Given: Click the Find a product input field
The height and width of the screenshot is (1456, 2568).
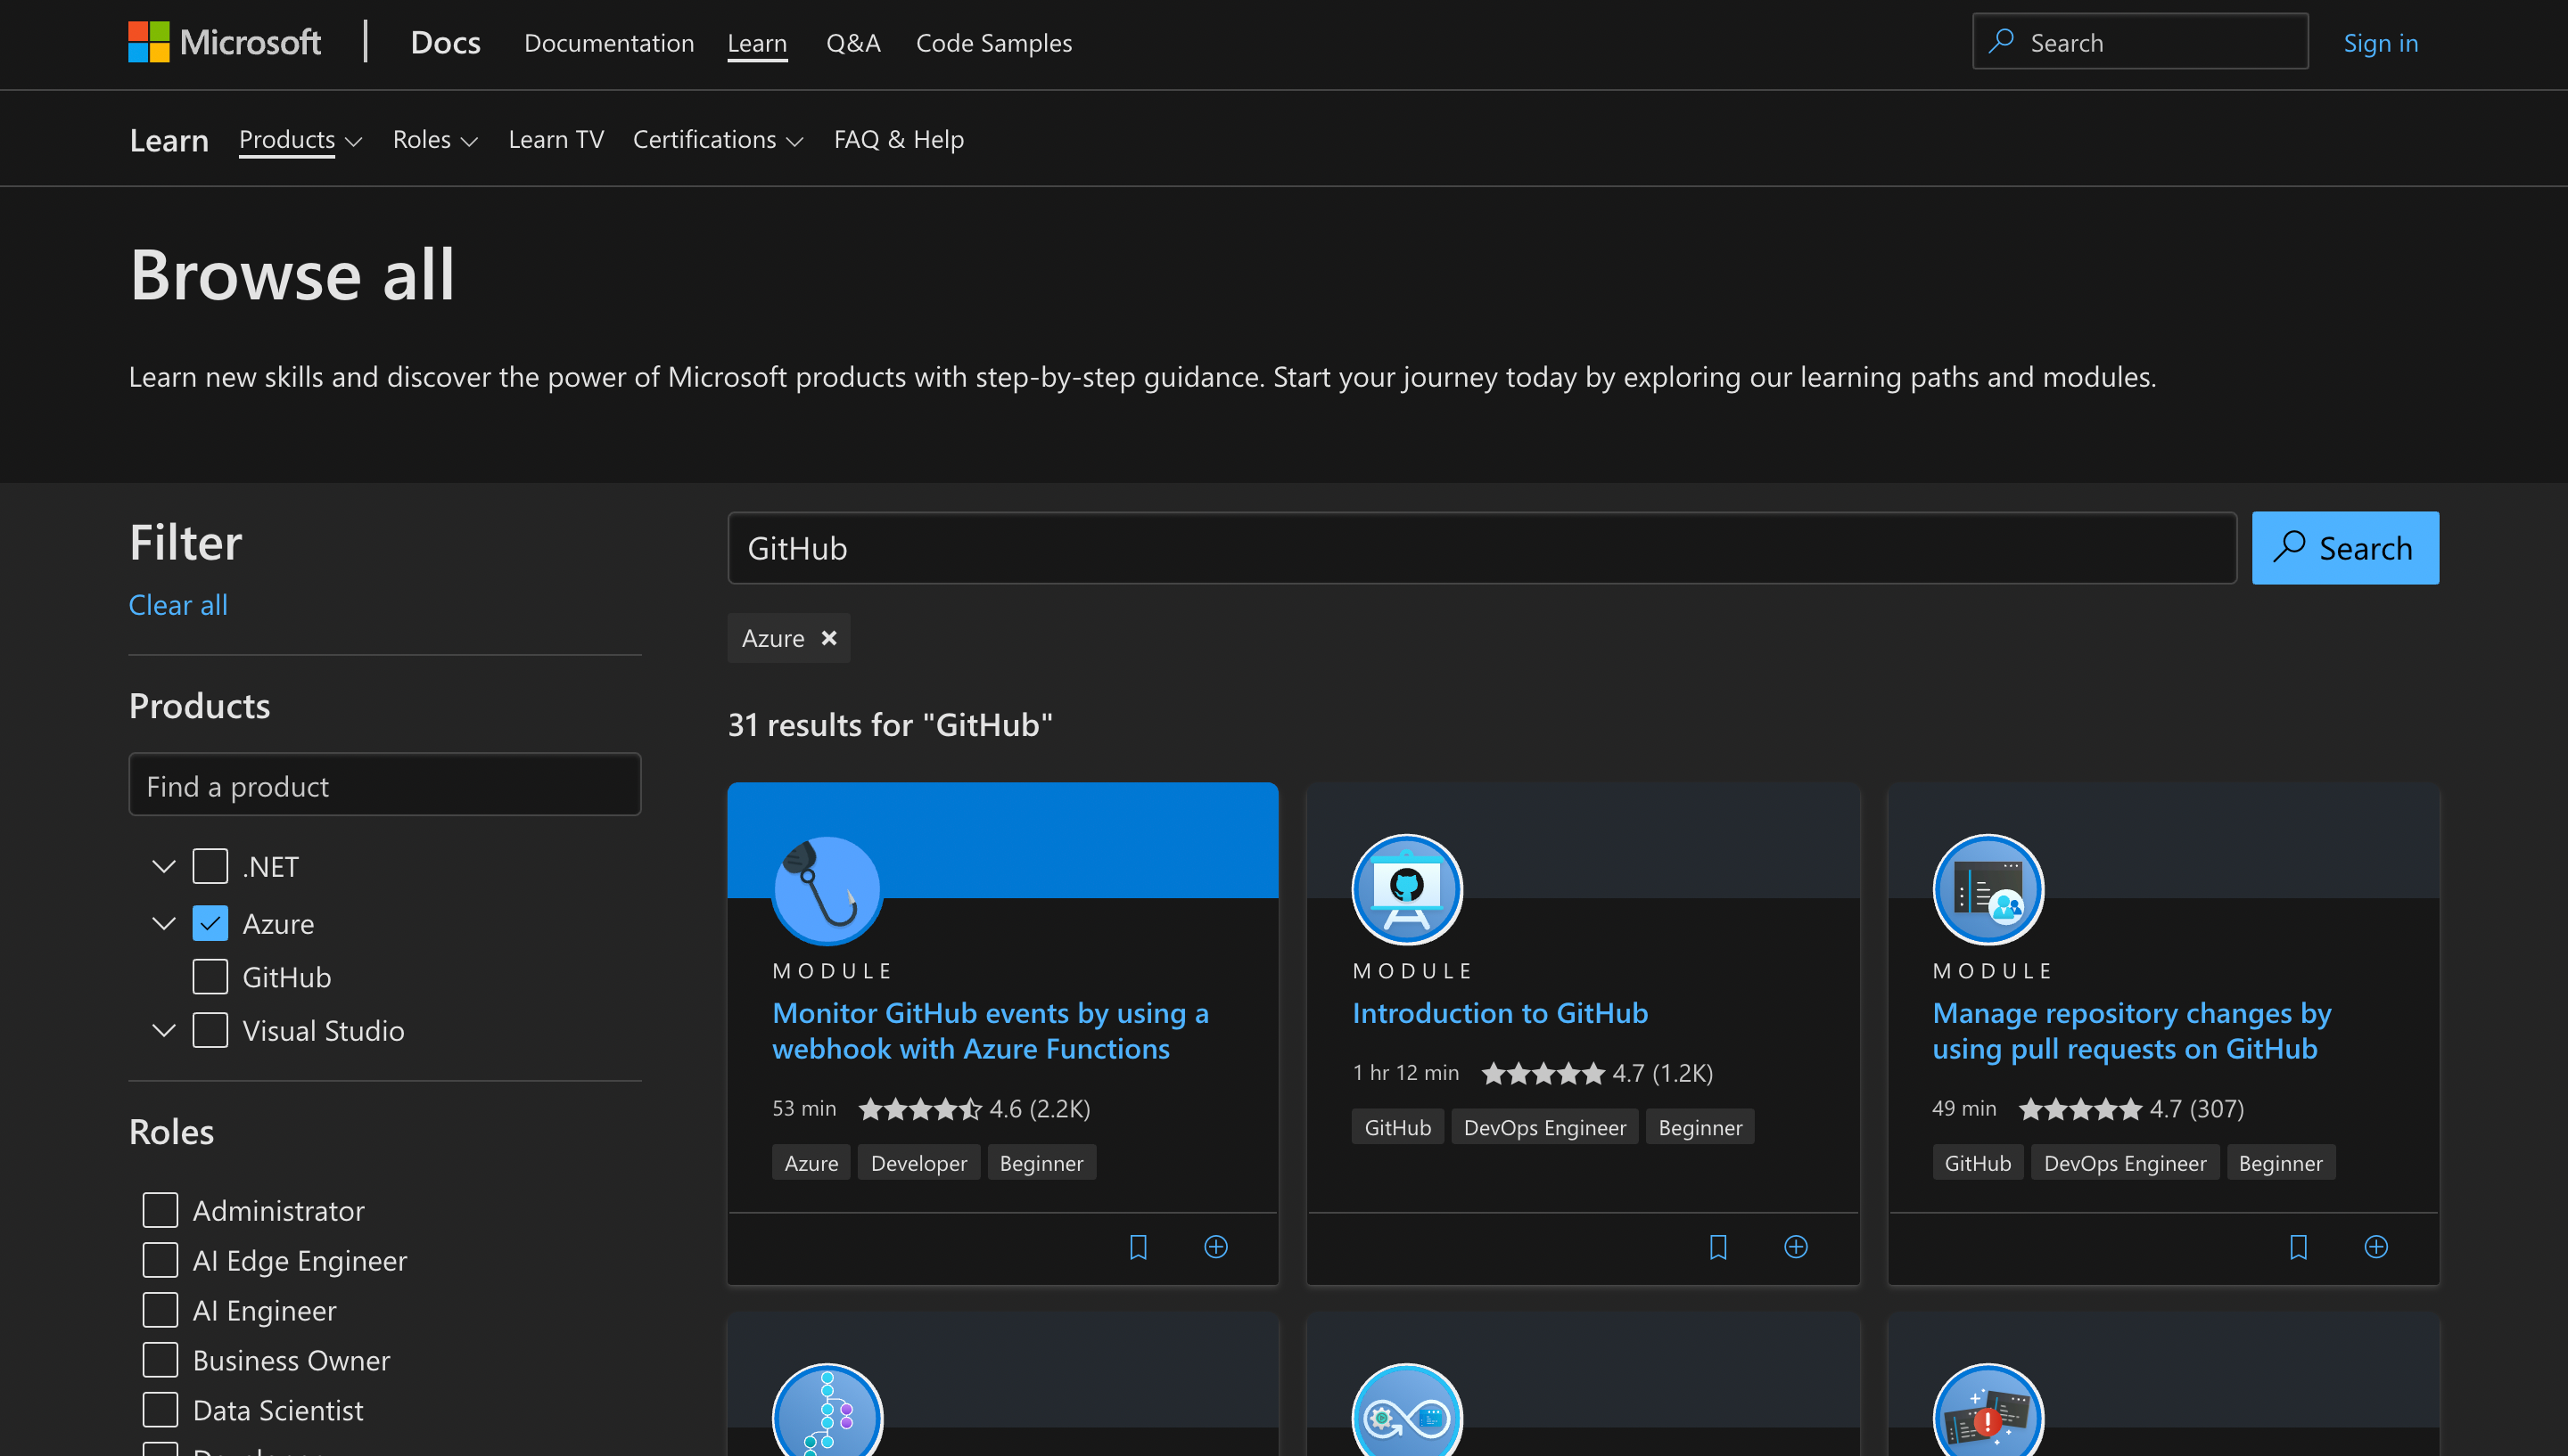Looking at the screenshot, I should coord(385,785).
